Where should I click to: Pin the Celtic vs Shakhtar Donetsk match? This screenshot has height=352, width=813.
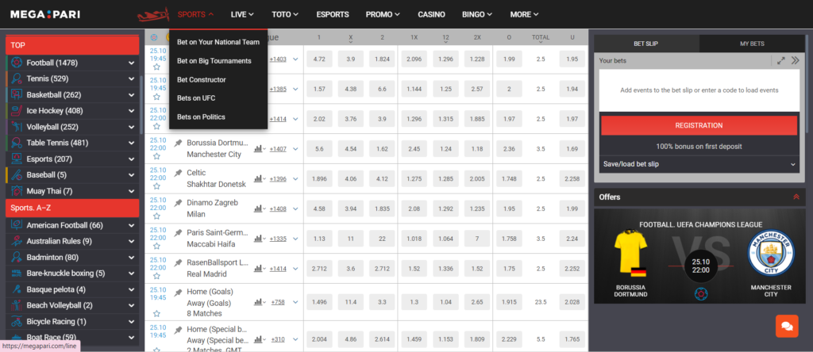[178, 172]
